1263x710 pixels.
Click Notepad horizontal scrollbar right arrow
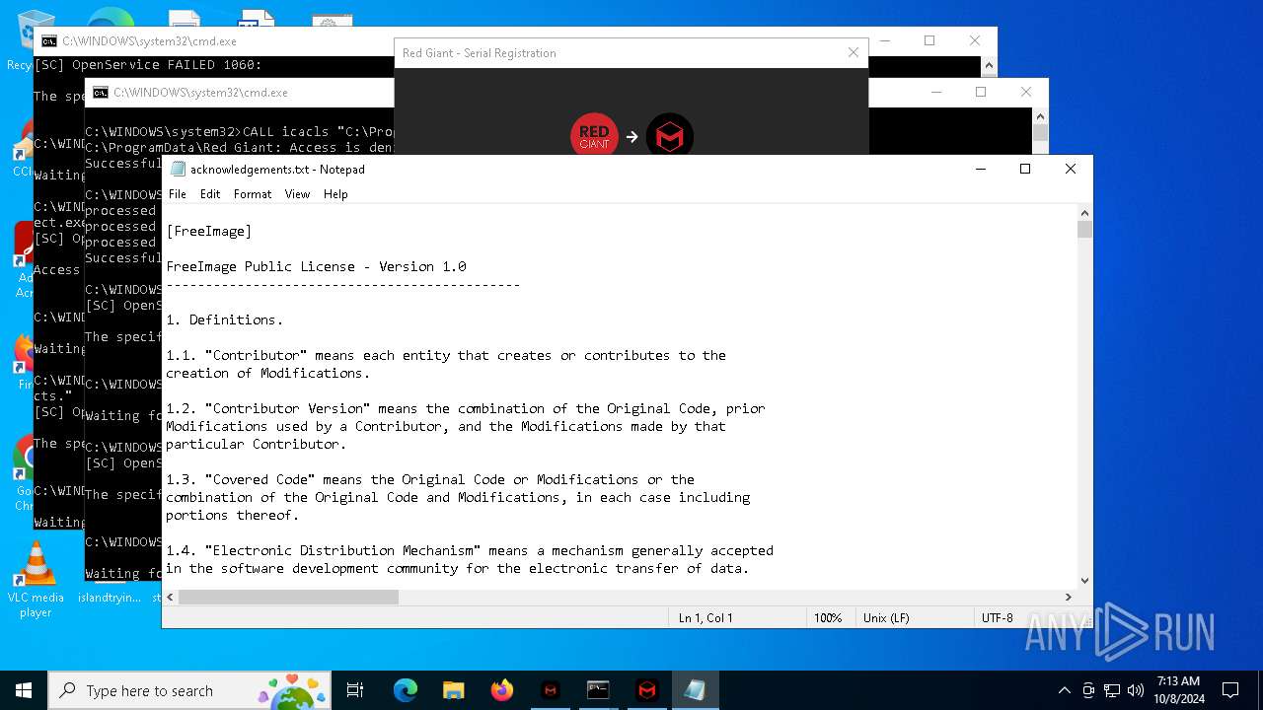[1069, 597]
